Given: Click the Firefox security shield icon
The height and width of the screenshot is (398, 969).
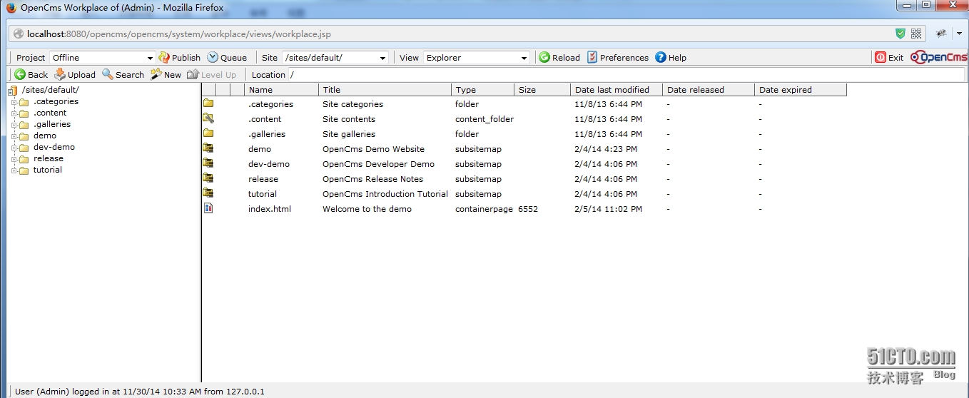Looking at the screenshot, I should pyautogui.click(x=900, y=34).
